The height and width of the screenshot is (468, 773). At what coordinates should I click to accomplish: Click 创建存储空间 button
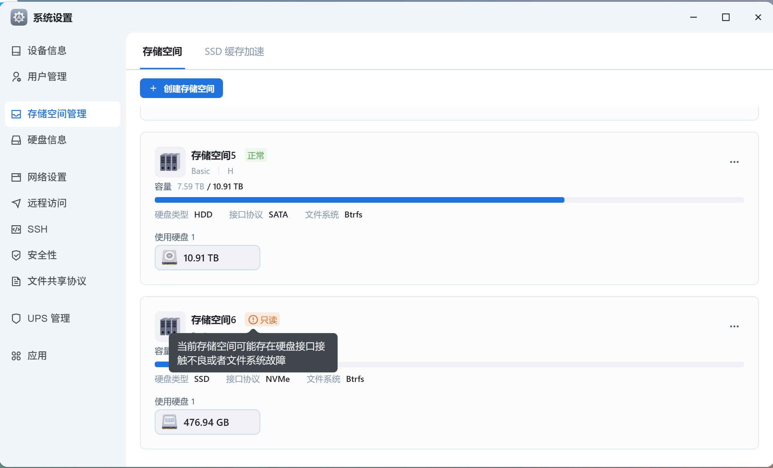coord(181,88)
